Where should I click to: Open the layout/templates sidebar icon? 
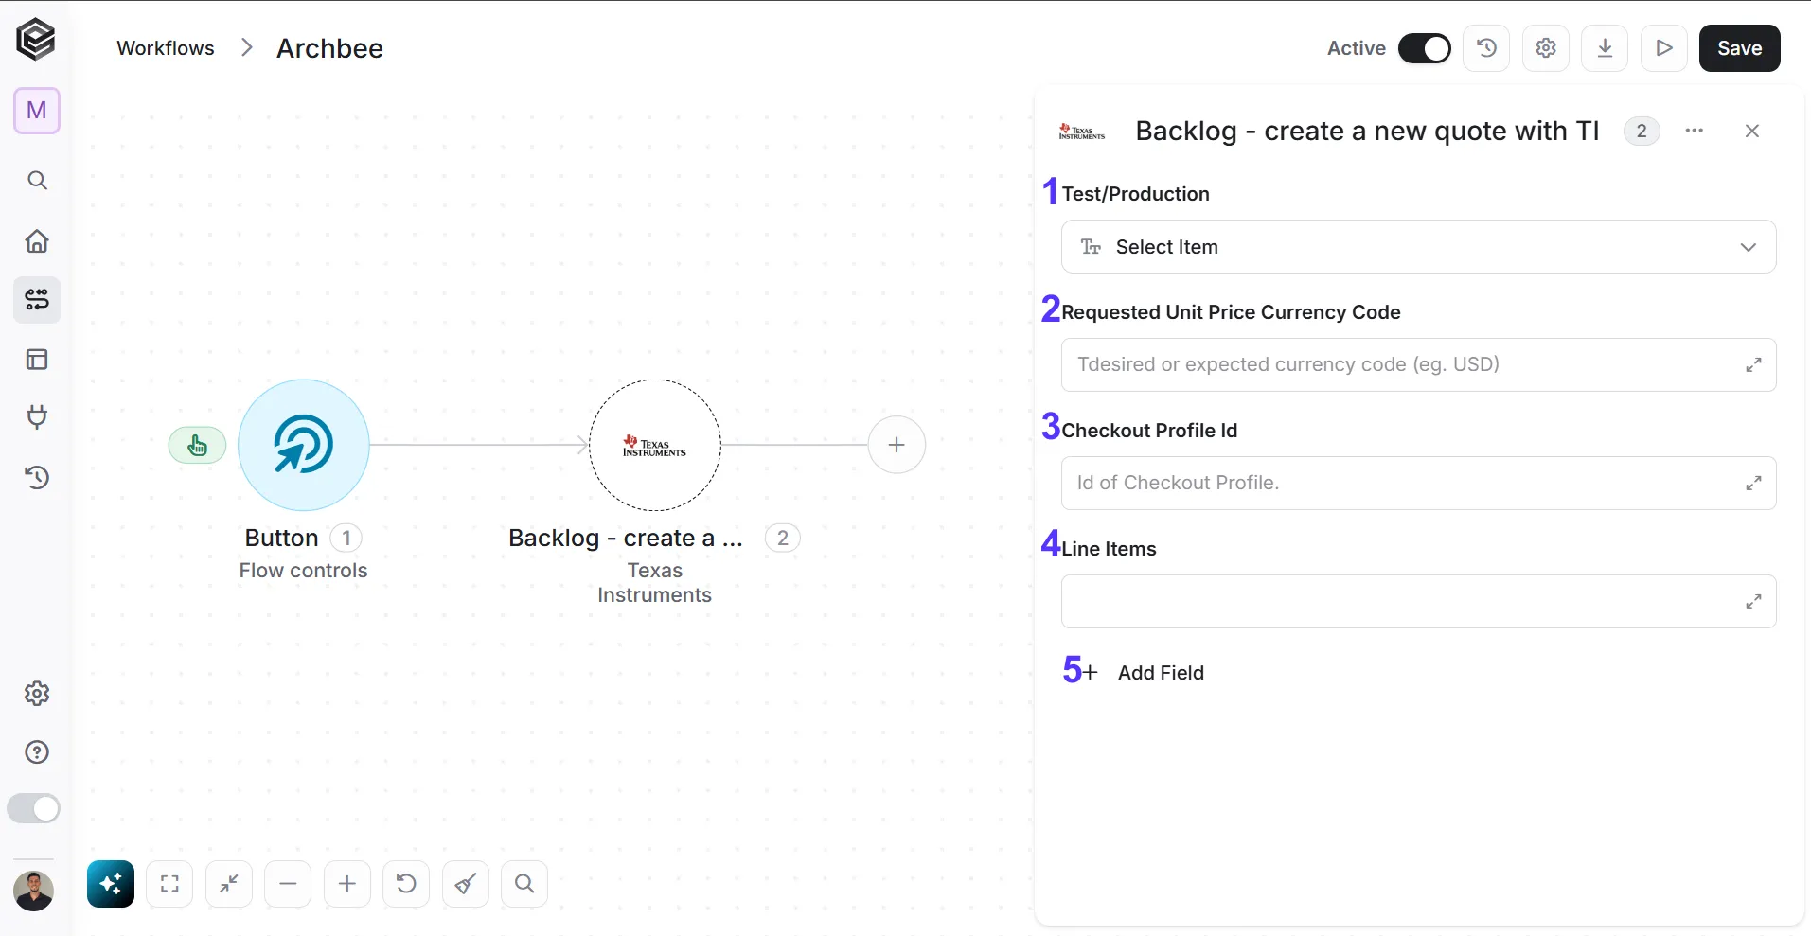[37, 360]
